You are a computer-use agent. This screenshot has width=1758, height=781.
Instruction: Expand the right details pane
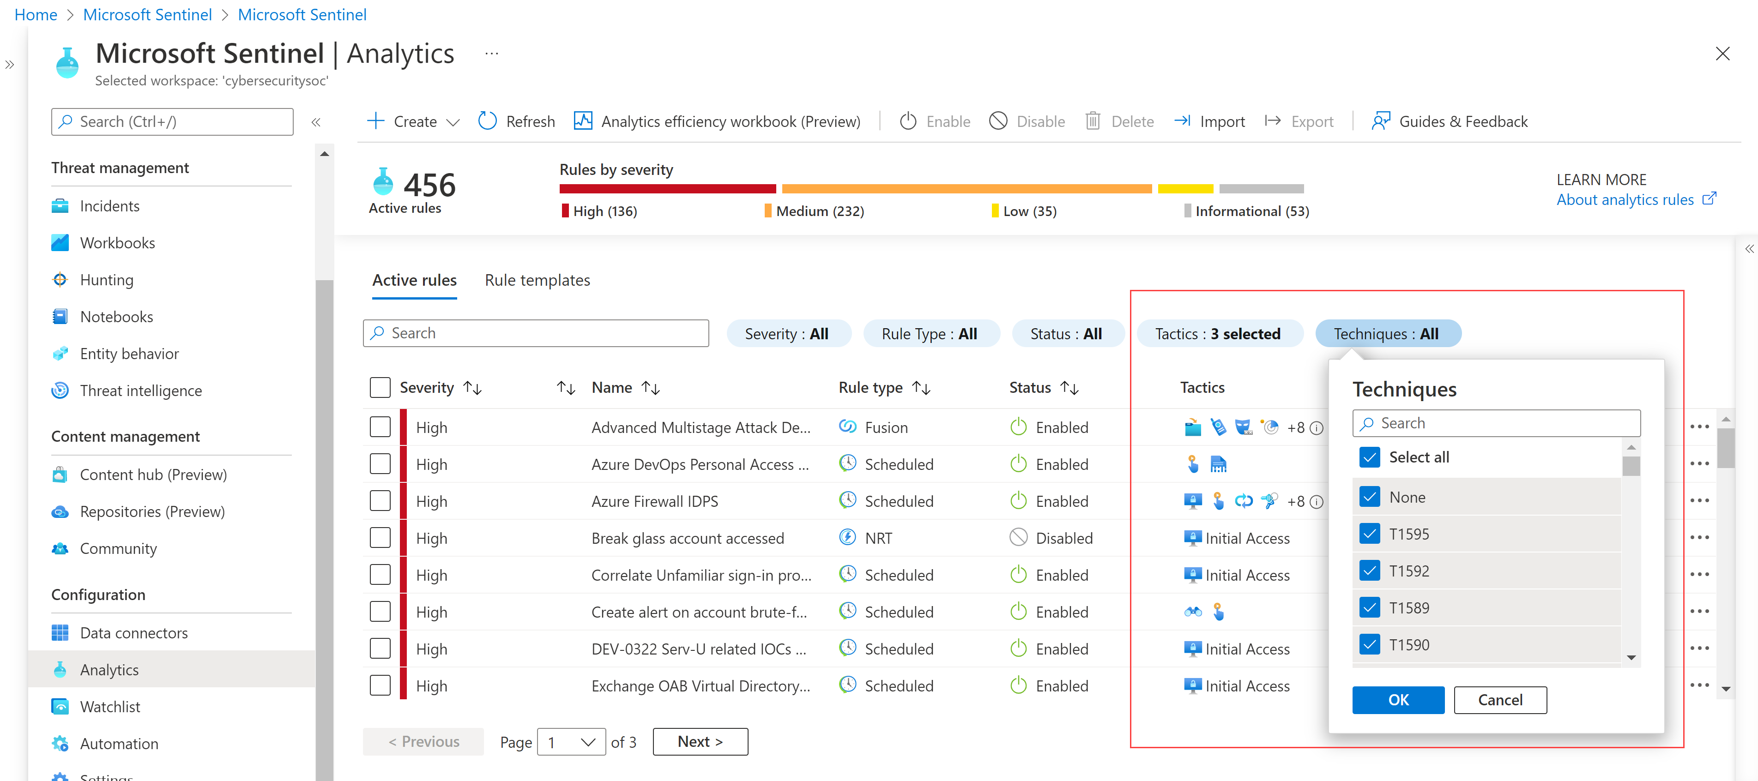point(1749,249)
